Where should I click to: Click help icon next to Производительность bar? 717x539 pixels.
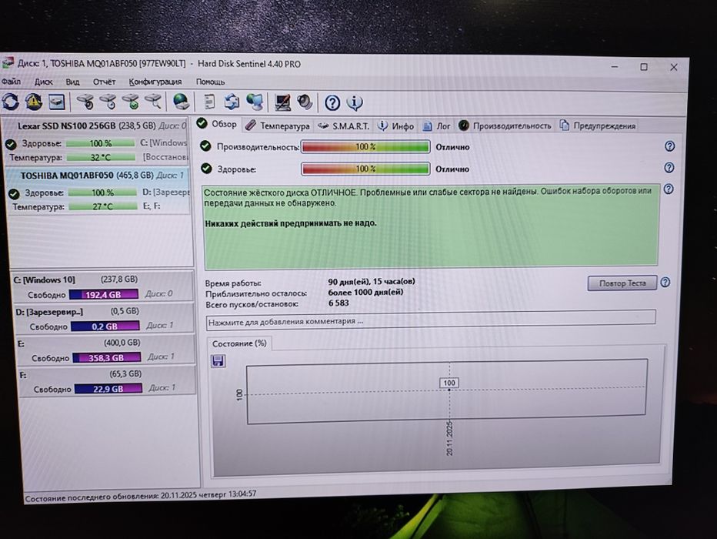click(x=669, y=146)
